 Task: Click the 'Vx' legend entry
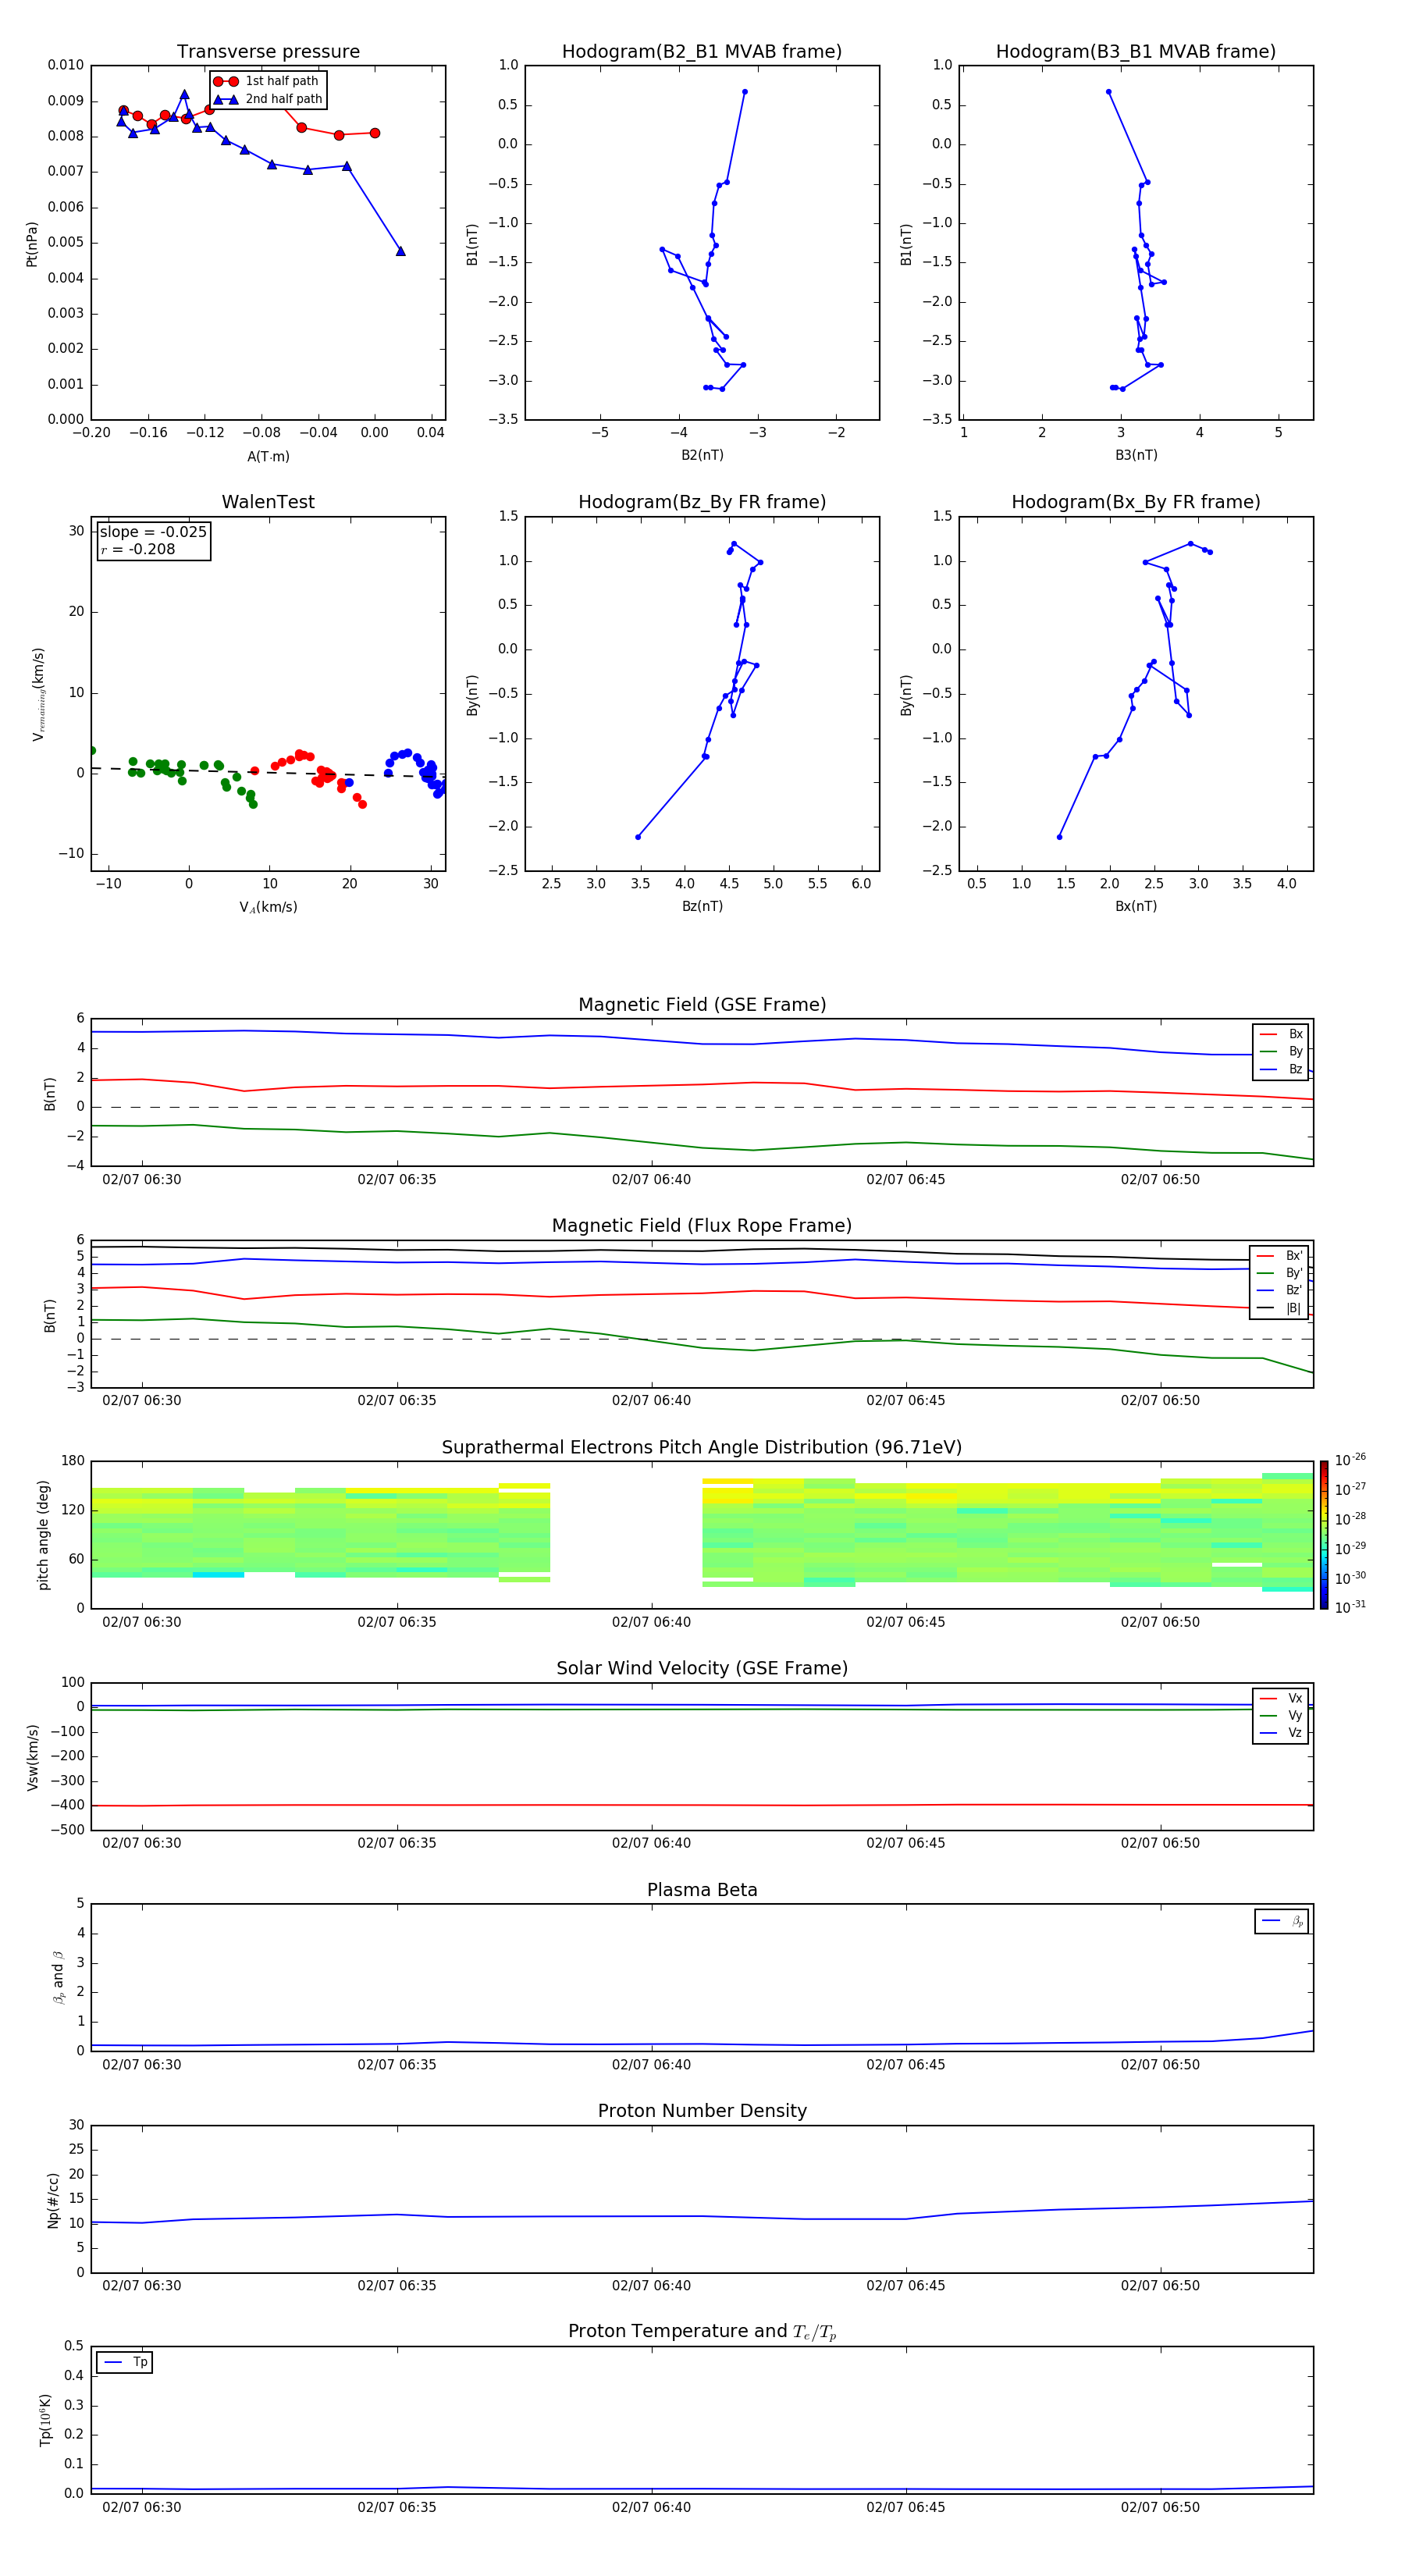tap(1282, 1698)
